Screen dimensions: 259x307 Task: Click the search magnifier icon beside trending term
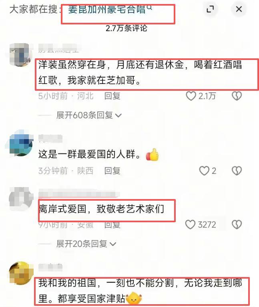coord(149,8)
